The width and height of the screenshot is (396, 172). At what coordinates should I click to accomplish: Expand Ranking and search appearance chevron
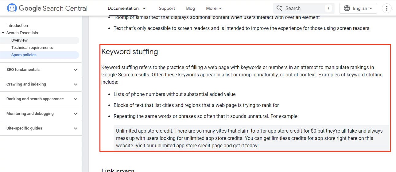[76, 99]
